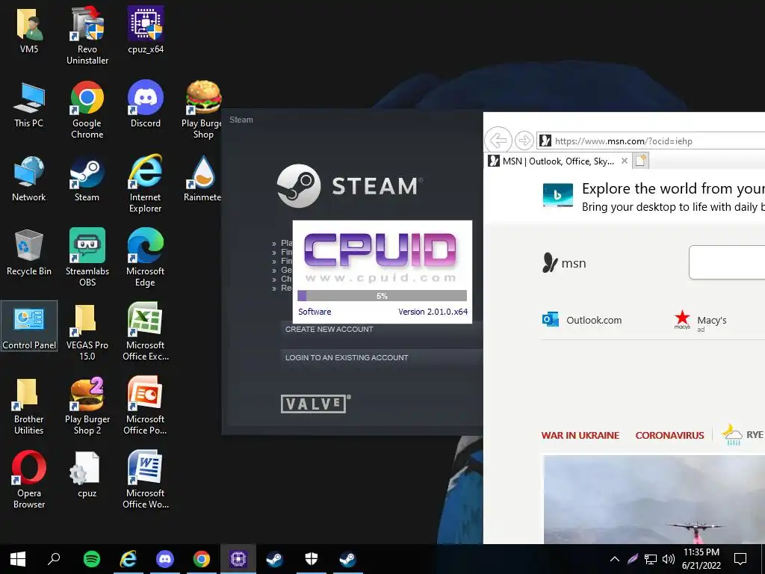Switch to CPU-Z taskbar button
Viewport: 765px width, 574px height.
[x=238, y=559]
